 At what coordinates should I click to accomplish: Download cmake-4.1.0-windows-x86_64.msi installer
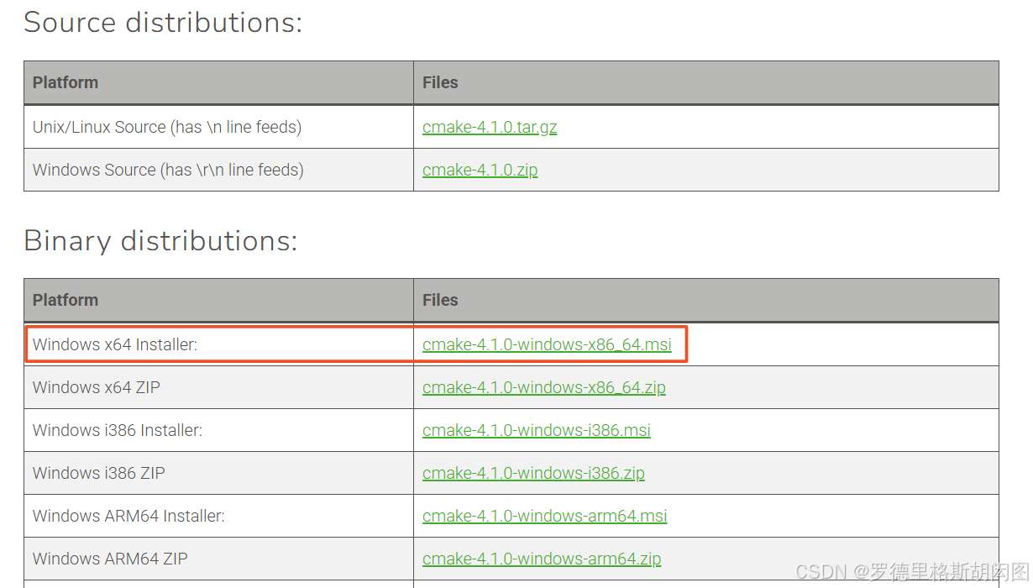click(x=547, y=344)
